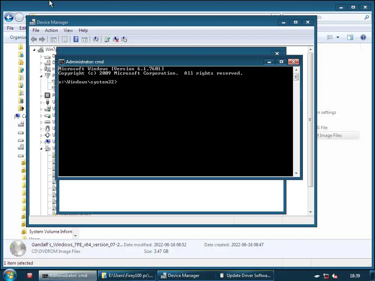This screenshot has width=375, height=281.
Task: Click the Gandalf's_Windows_7PE_x64 file name text
Action: click(x=77, y=245)
